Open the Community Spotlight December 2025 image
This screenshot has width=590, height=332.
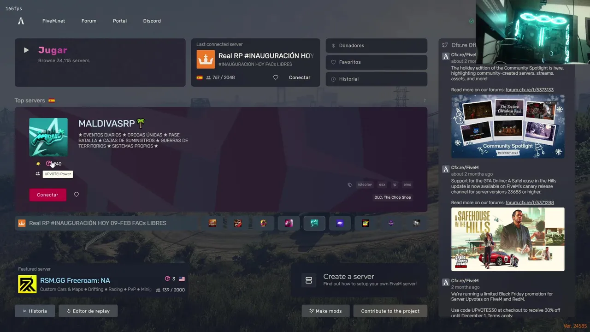[x=508, y=127]
